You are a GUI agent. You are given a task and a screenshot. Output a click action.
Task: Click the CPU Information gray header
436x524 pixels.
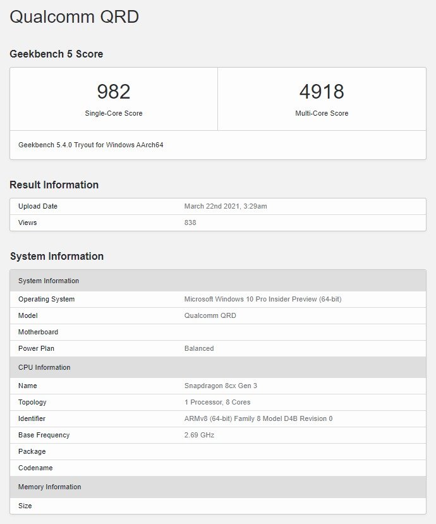click(x=218, y=367)
